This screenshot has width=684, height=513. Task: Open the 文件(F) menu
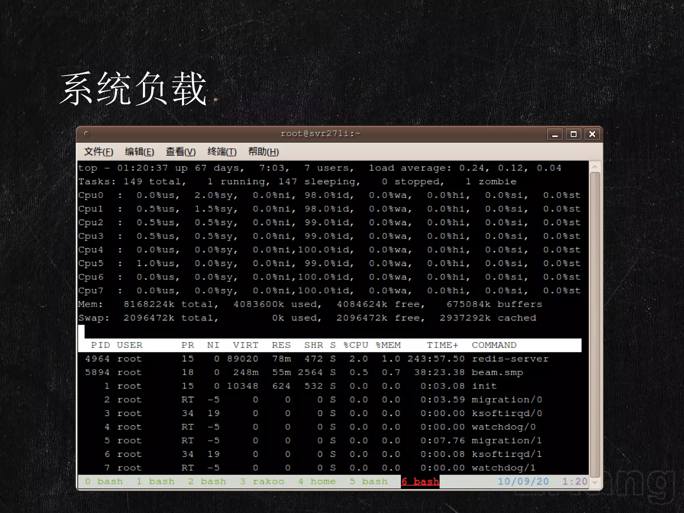tap(99, 152)
